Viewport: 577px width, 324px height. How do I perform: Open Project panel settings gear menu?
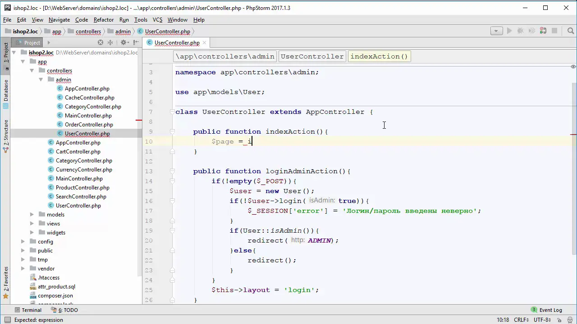pyautogui.click(x=124, y=42)
